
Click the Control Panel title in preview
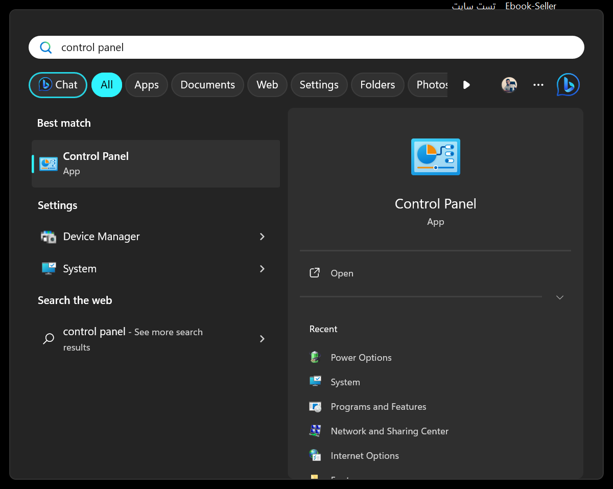(436, 203)
